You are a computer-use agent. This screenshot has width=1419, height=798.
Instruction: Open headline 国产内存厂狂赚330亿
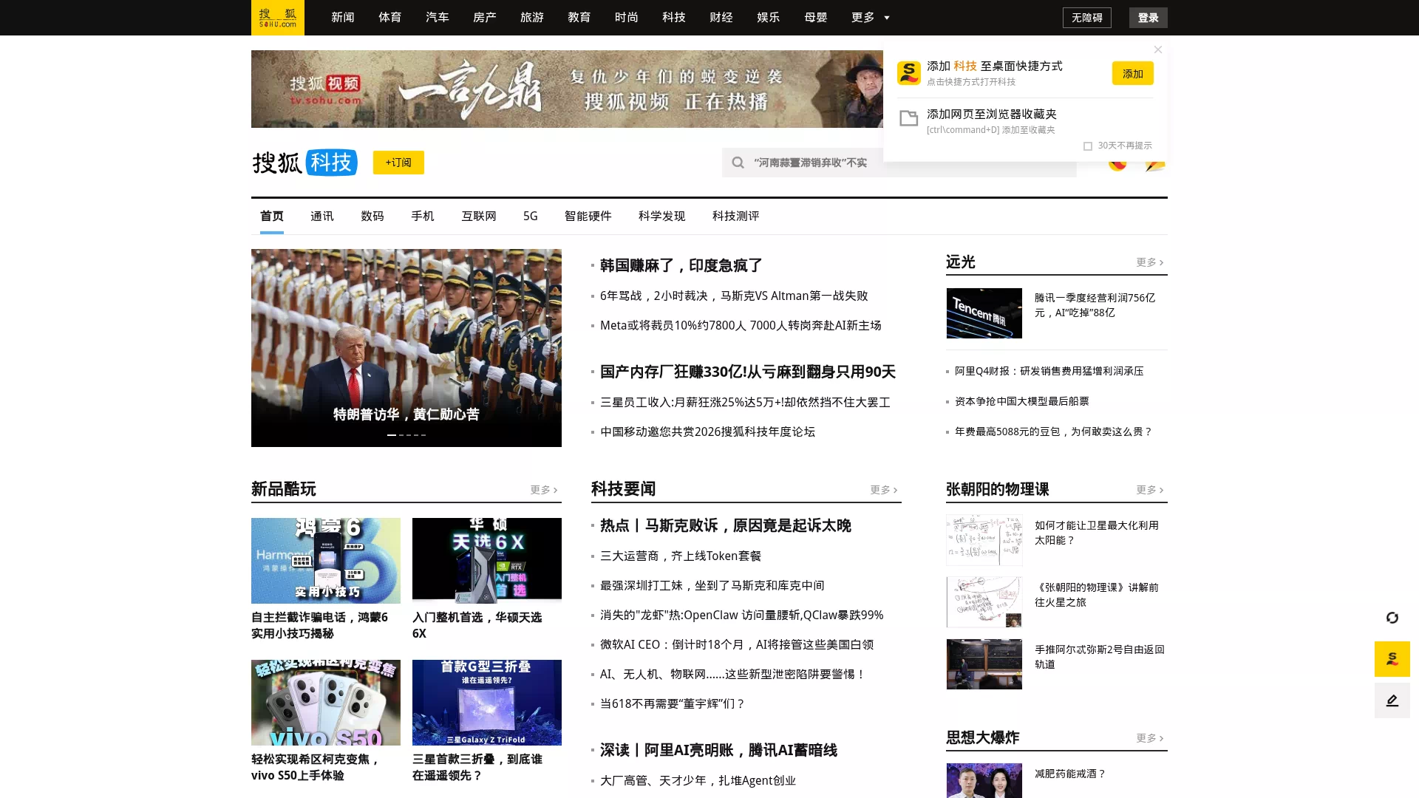[748, 372]
